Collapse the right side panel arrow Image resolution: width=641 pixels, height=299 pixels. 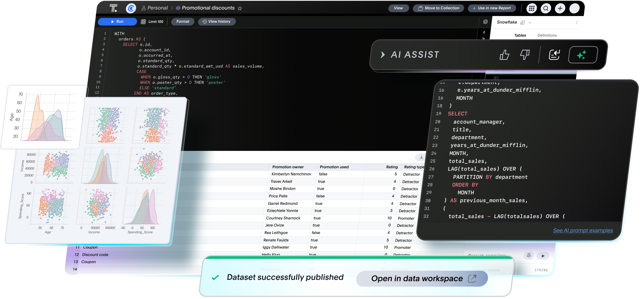point(484,32)
